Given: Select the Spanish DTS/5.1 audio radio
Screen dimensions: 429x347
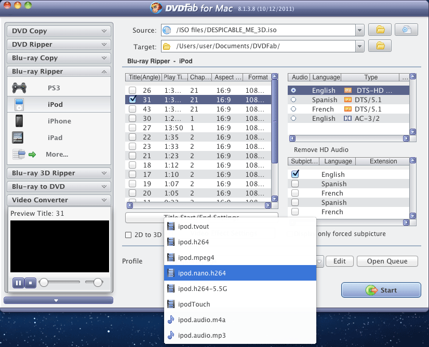Looking at the screenshot, I should (x=293, y=100).
